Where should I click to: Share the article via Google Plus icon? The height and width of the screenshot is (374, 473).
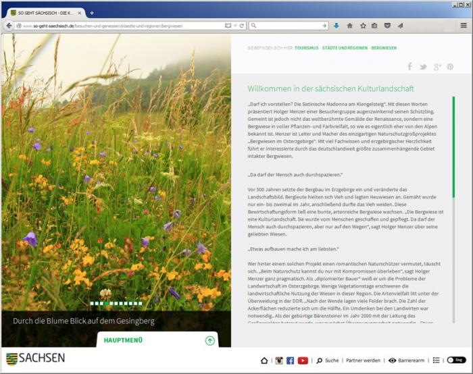click(x=437, y=67)
